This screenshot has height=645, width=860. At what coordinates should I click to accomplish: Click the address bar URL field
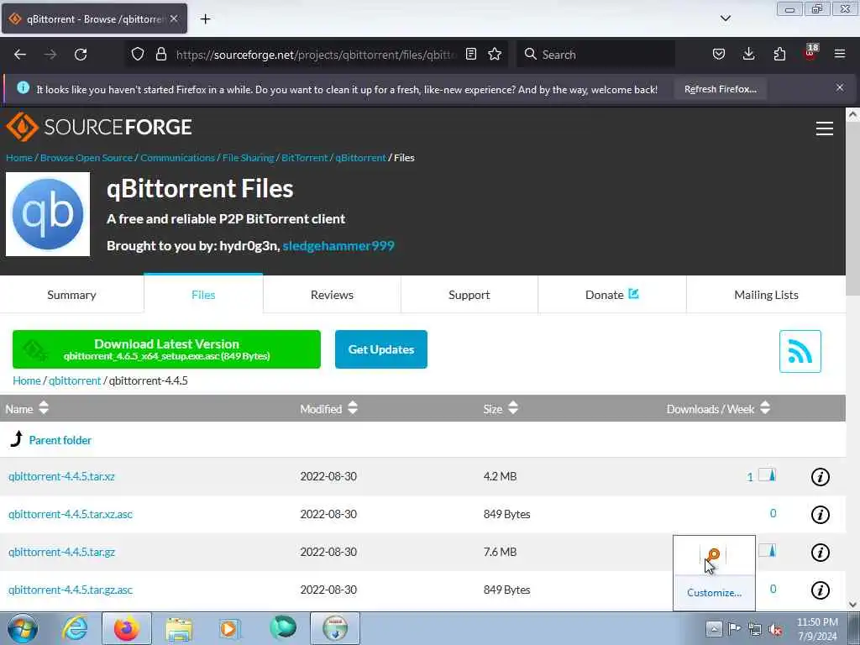click(x=316, y=55)
